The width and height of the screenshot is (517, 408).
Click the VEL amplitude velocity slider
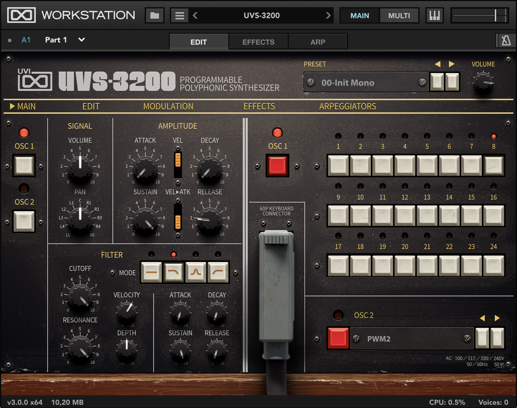point(178,165)
